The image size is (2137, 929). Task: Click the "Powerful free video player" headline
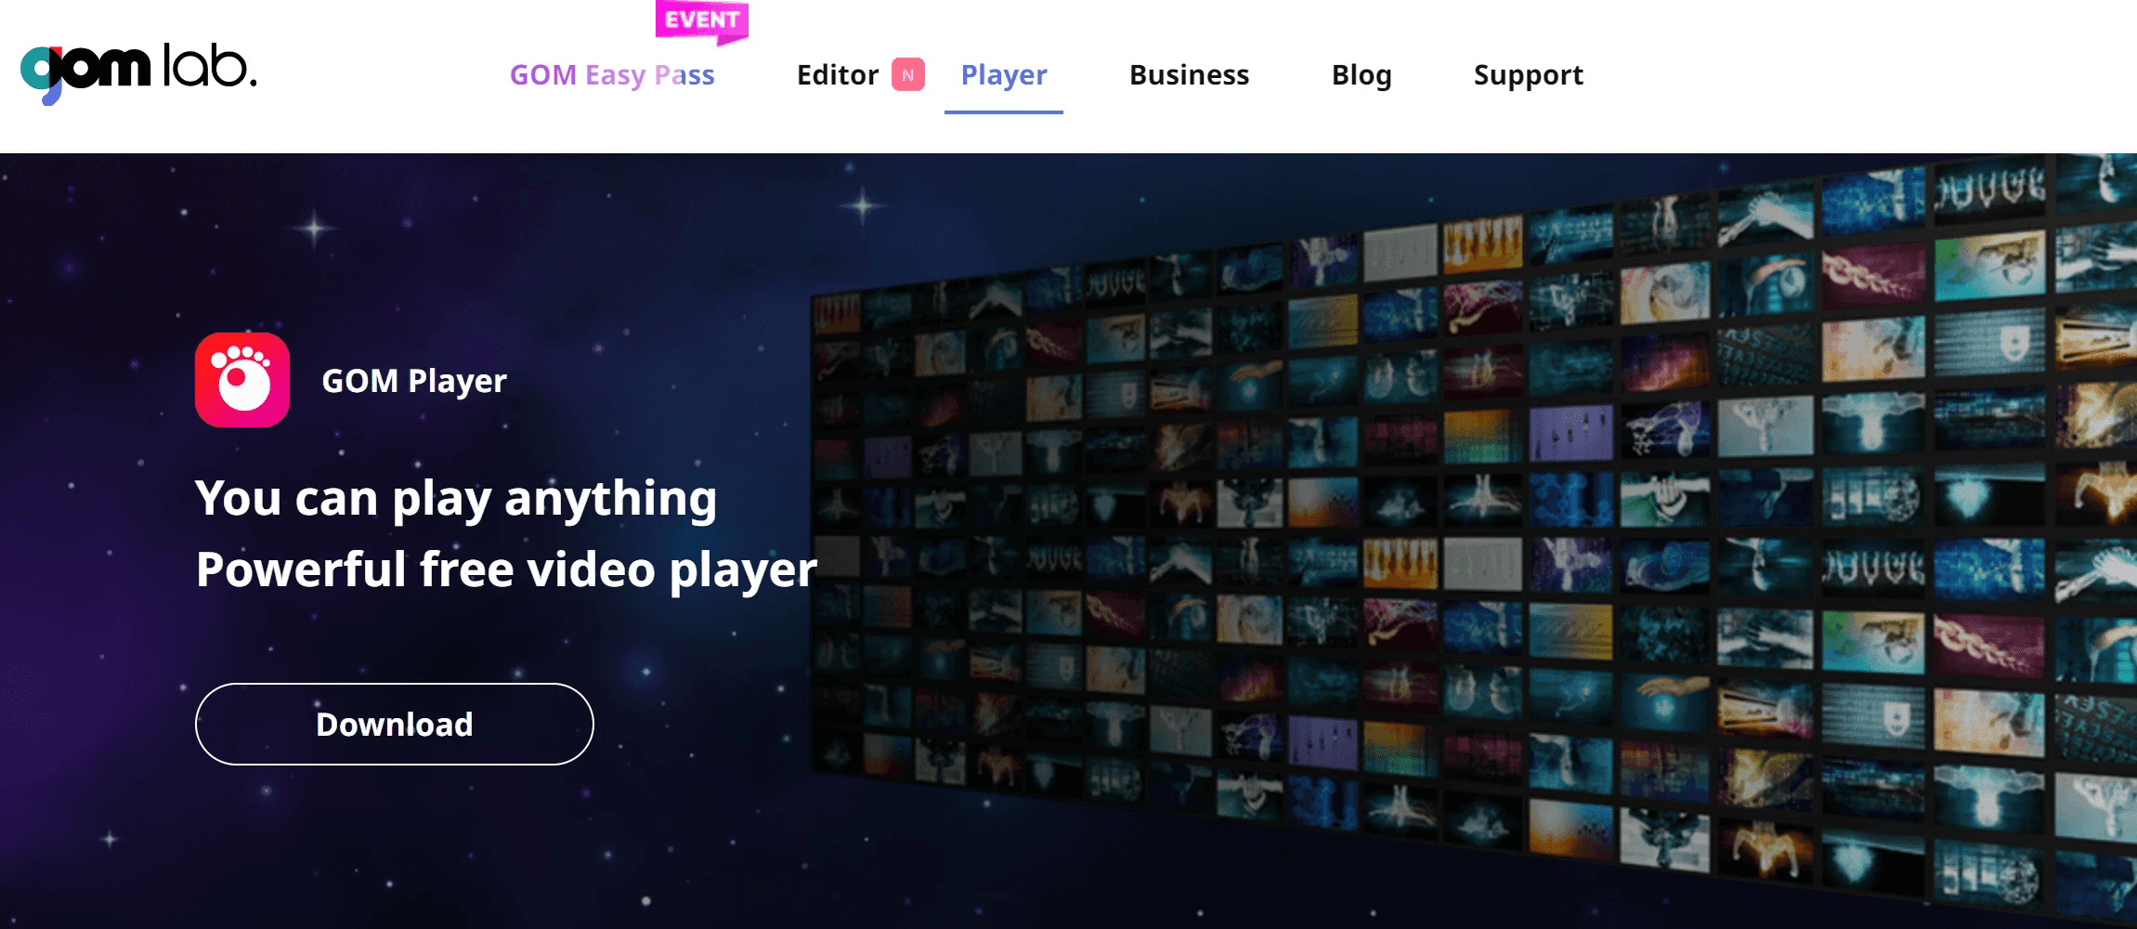506,569
